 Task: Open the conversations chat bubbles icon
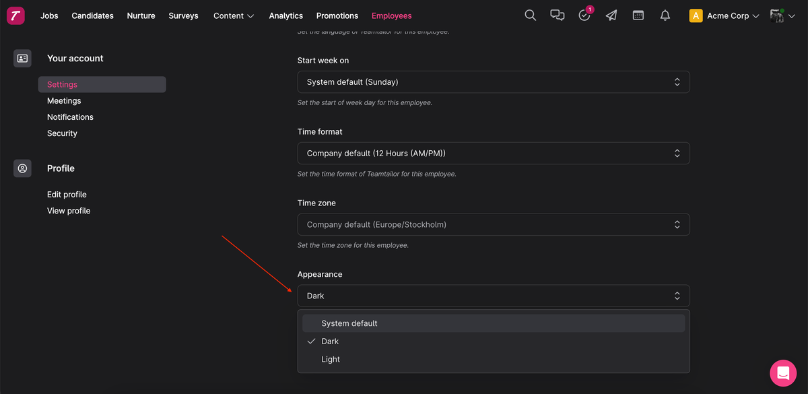(558, 15)
